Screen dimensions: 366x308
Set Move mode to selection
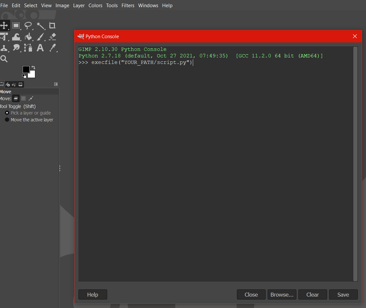(x=23, y=99)
